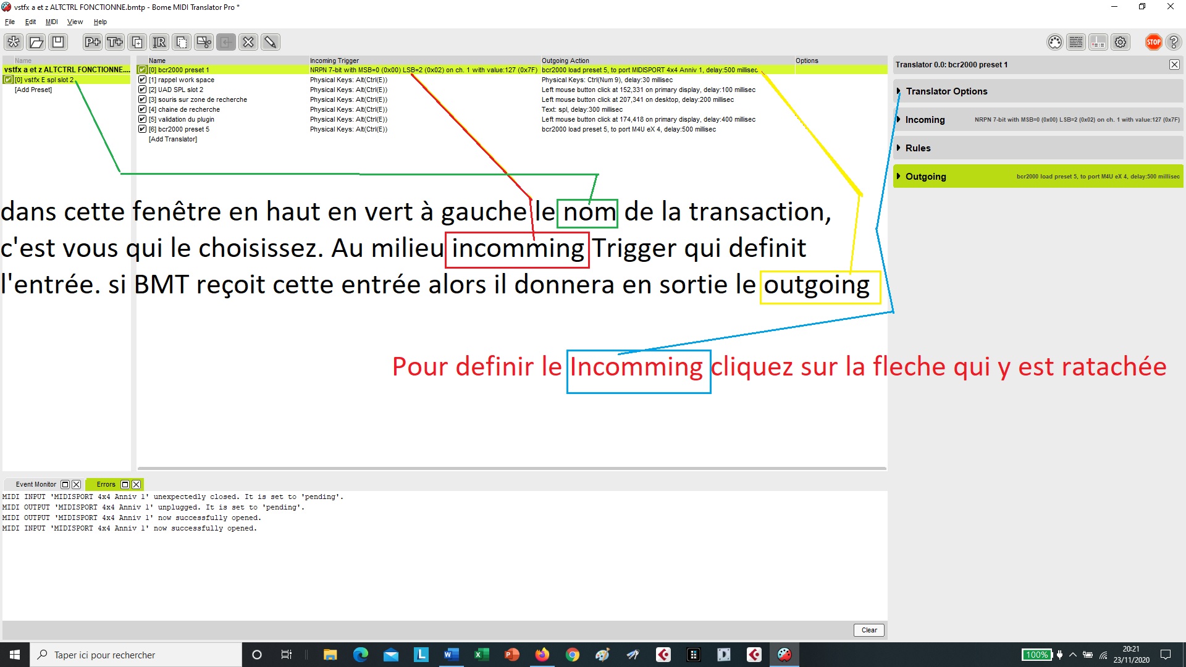Select the Add Translator (T+) tool
The image size is (1186, 667).
(115, 42)
